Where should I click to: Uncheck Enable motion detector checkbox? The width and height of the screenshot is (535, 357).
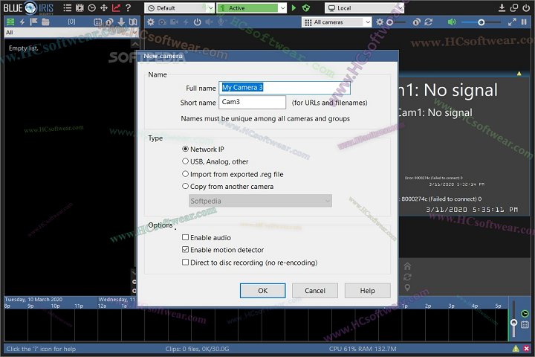pyautogui.click(x=186, y=250)
